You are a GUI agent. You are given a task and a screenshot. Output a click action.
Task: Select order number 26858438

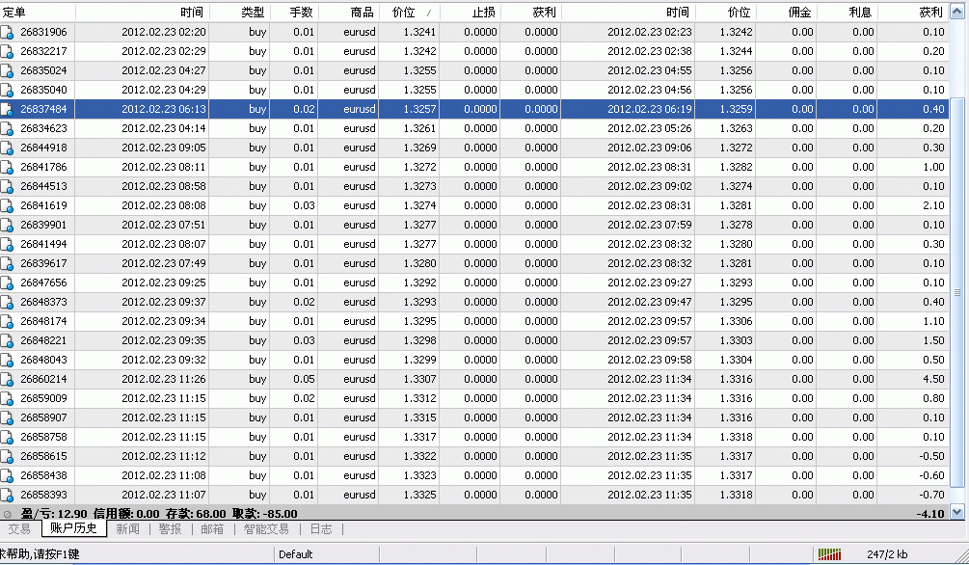(43, 476)
